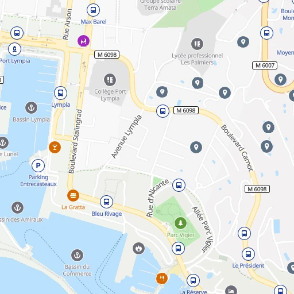
Task: Select the Collège Port Lympia school icon
Action: [x=110, y=80]
